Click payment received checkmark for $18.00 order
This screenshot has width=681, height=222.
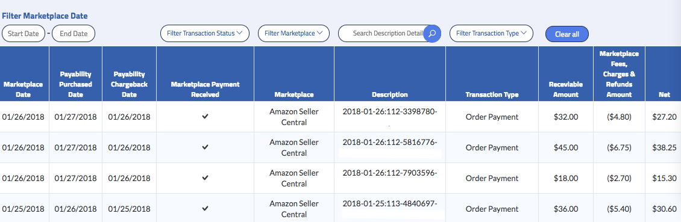tap(206, 177)
